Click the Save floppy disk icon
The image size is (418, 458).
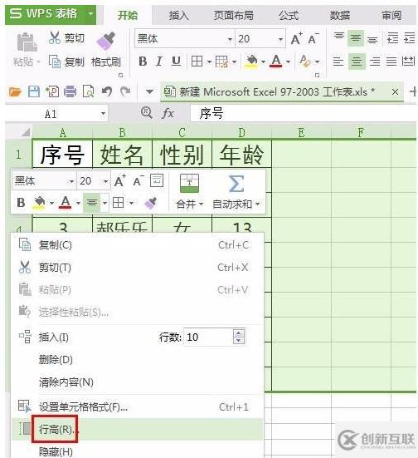(x=34, y=91)
